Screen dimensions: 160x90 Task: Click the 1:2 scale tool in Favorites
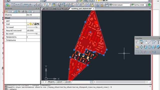(154, 52)
